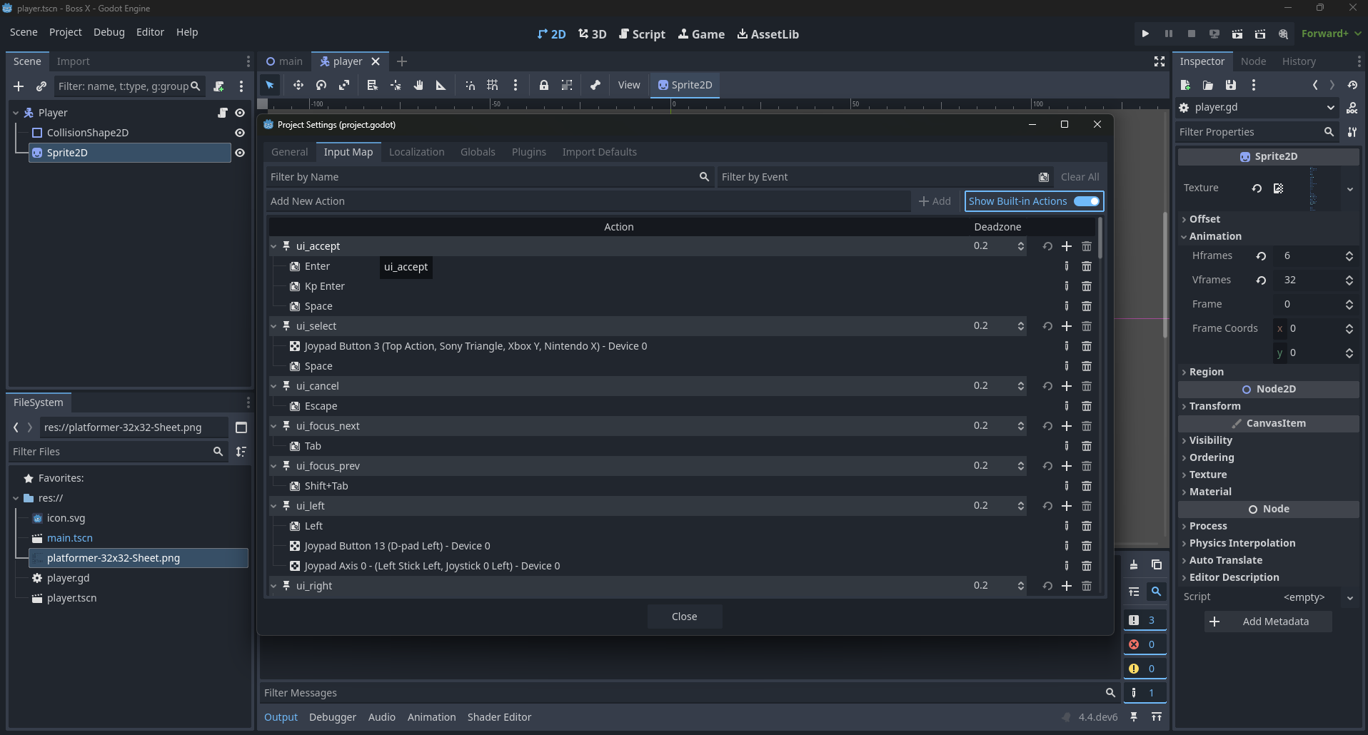Edit the Tab event of ui_focus_next
The image size is (1368, 735).
(1066, 446)
